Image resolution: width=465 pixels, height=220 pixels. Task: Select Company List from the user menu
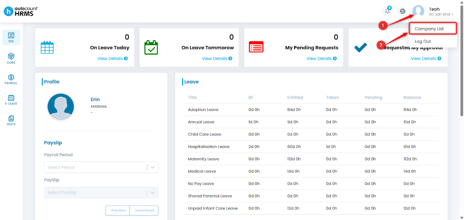[433, 29]
